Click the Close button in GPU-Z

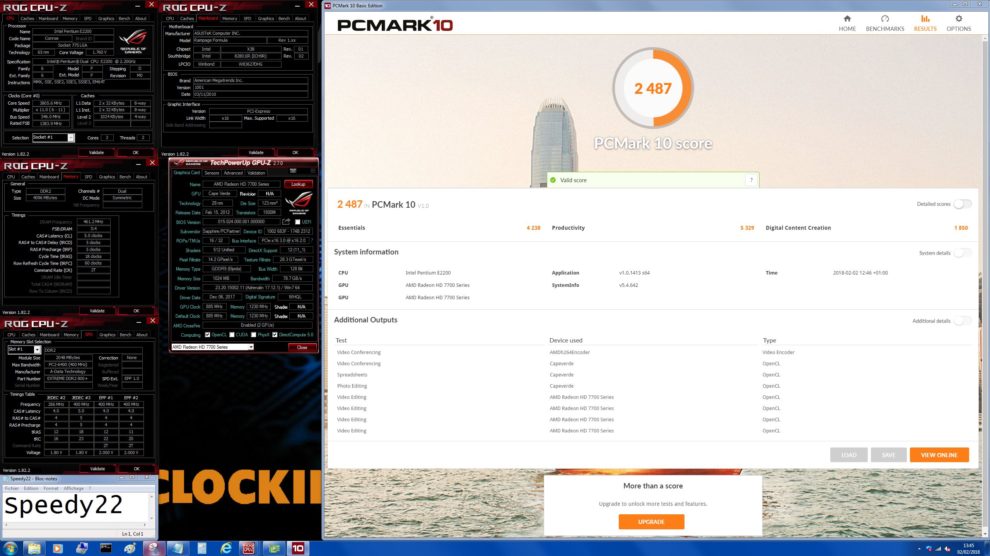[x=302, y=347]
